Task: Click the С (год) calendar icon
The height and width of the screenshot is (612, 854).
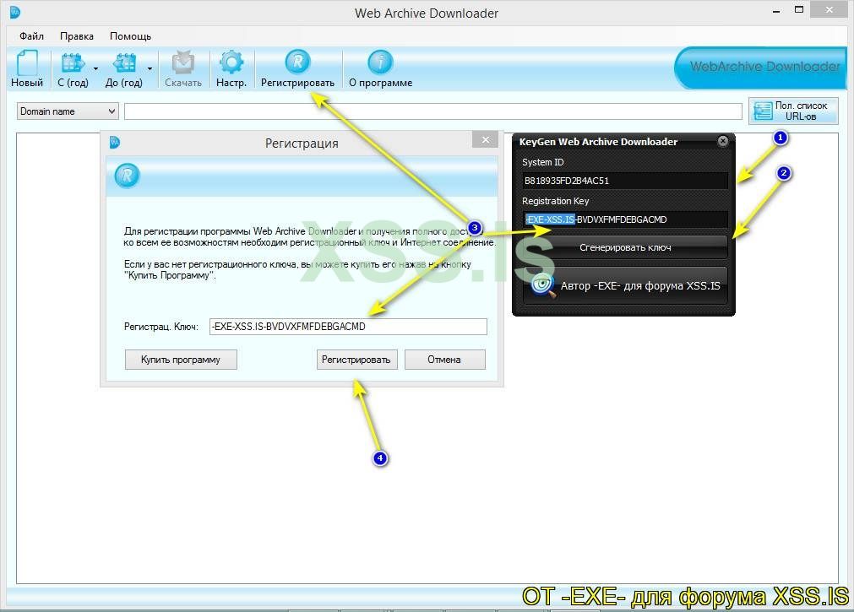Action: [73, 62]
